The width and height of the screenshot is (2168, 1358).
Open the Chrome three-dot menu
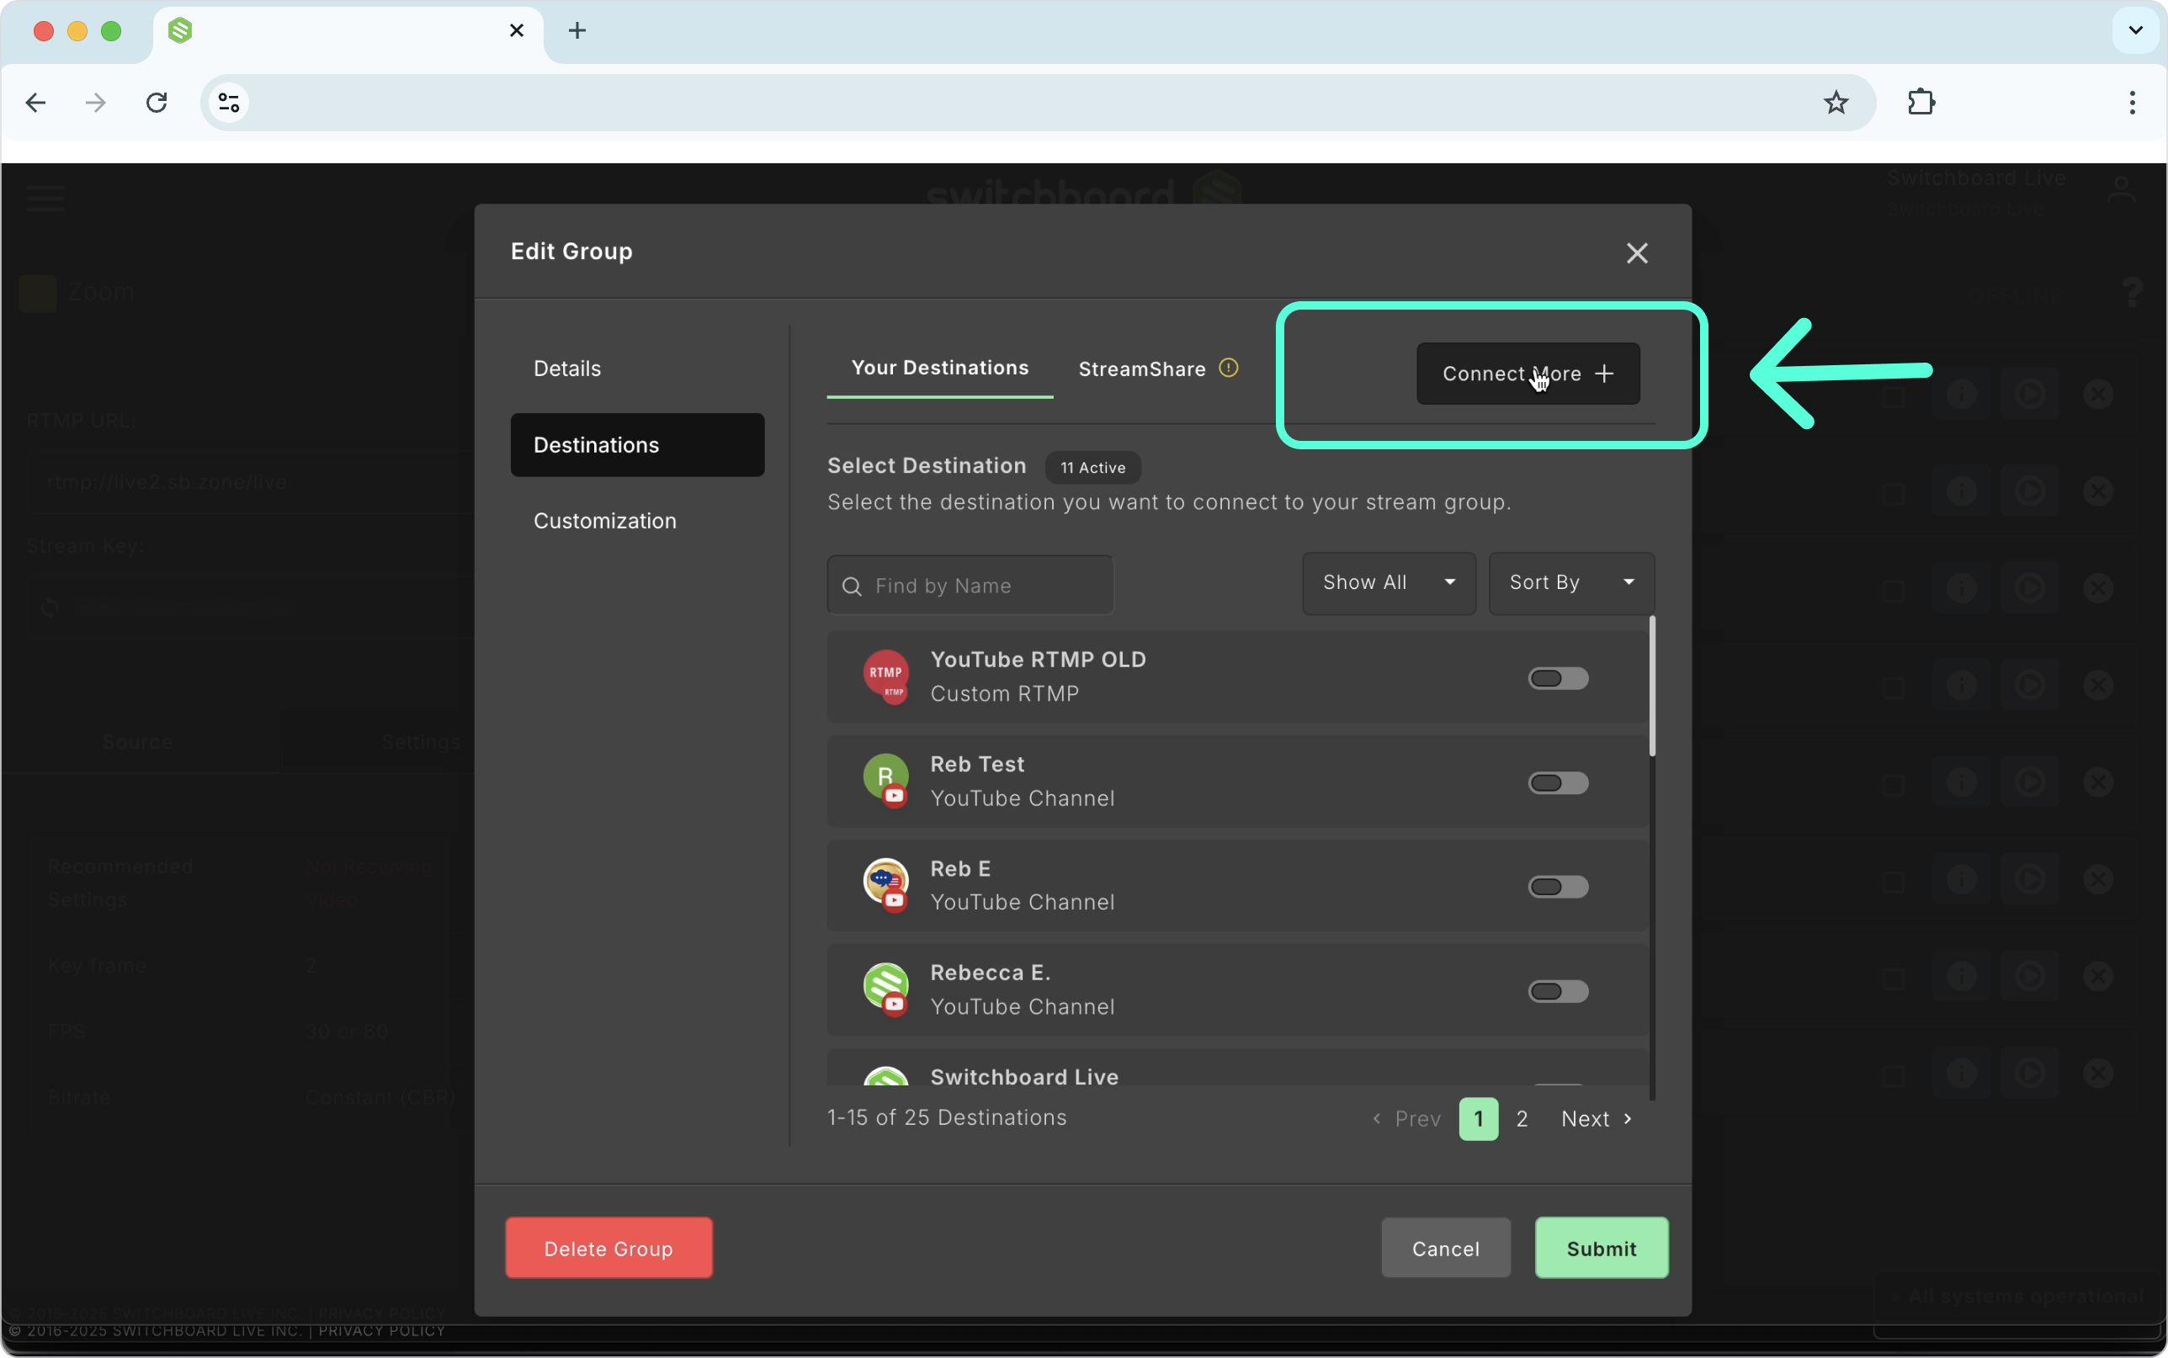2131,103
